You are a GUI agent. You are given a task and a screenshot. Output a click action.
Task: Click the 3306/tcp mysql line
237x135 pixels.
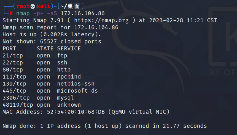click(x=38, y=98)
